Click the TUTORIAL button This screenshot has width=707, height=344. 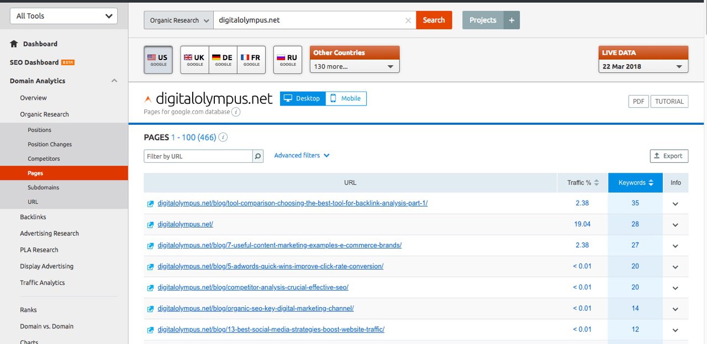tap(669, 102)
